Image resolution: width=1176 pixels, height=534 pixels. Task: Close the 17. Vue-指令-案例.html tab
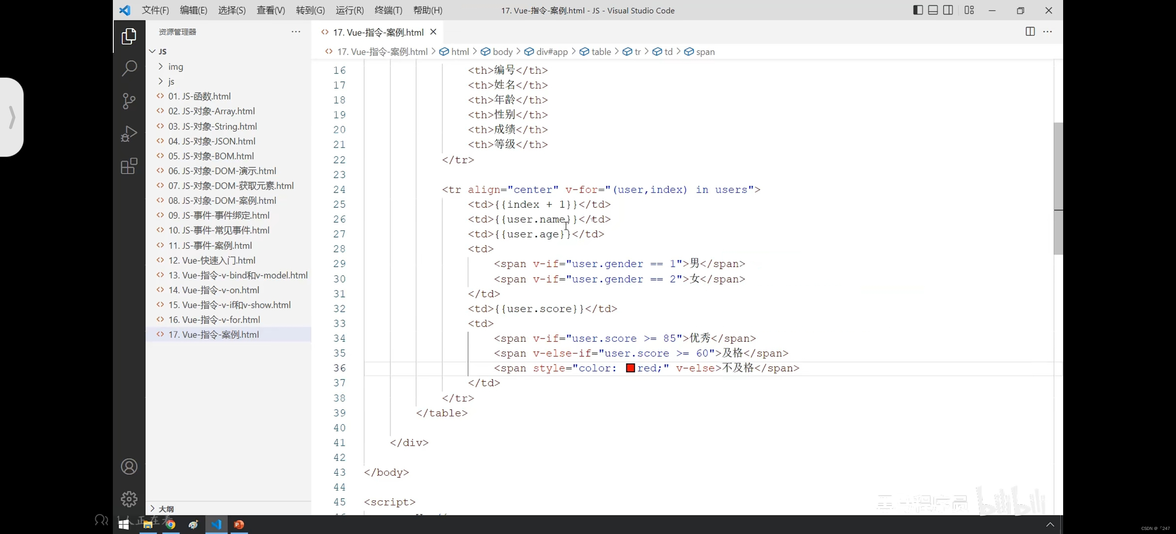pyautogui.click(x=433, y=32)
